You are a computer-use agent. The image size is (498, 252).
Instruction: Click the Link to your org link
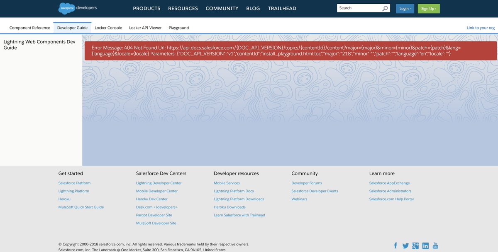click(x=481, y=28)
